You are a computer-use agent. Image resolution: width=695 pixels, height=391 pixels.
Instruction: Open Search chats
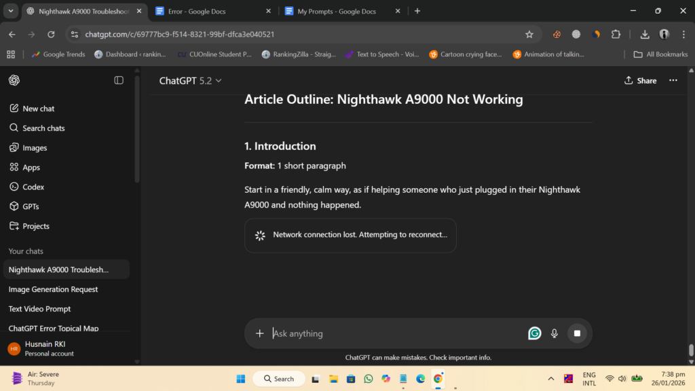(41, 128)
